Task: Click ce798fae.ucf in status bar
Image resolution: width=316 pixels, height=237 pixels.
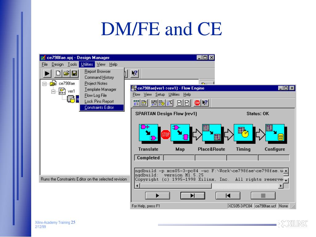Action: (x=266, y=206)
